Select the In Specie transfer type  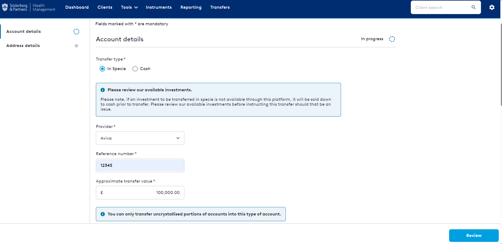coord(102,69)
